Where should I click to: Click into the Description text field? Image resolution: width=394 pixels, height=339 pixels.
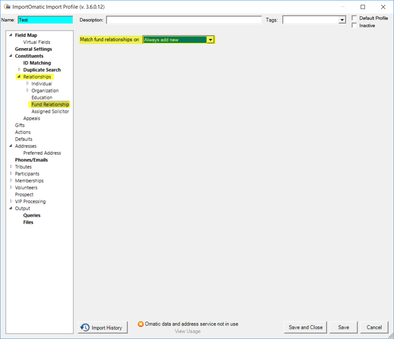[184, 20]
